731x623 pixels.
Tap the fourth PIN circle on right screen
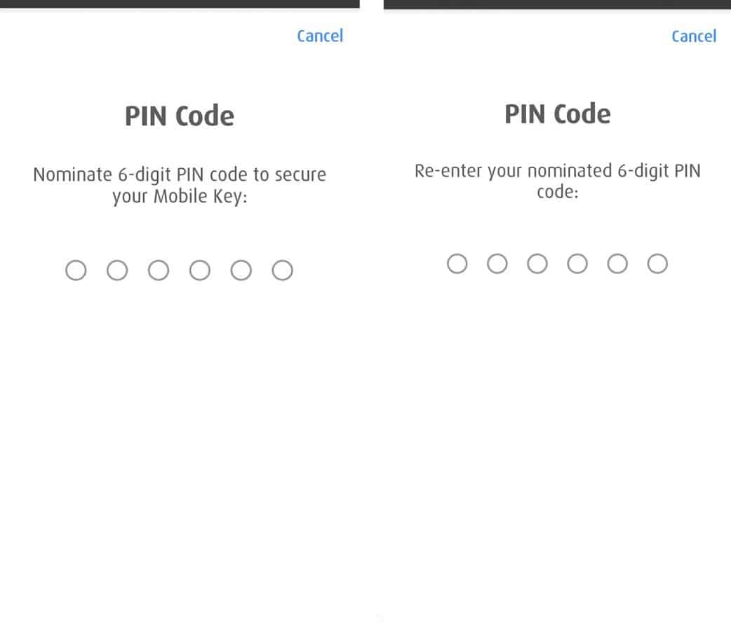(577, 263)
